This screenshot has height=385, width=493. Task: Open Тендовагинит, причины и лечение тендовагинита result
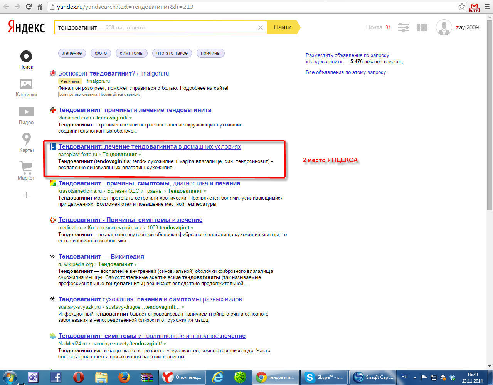[x=135, y=110]
